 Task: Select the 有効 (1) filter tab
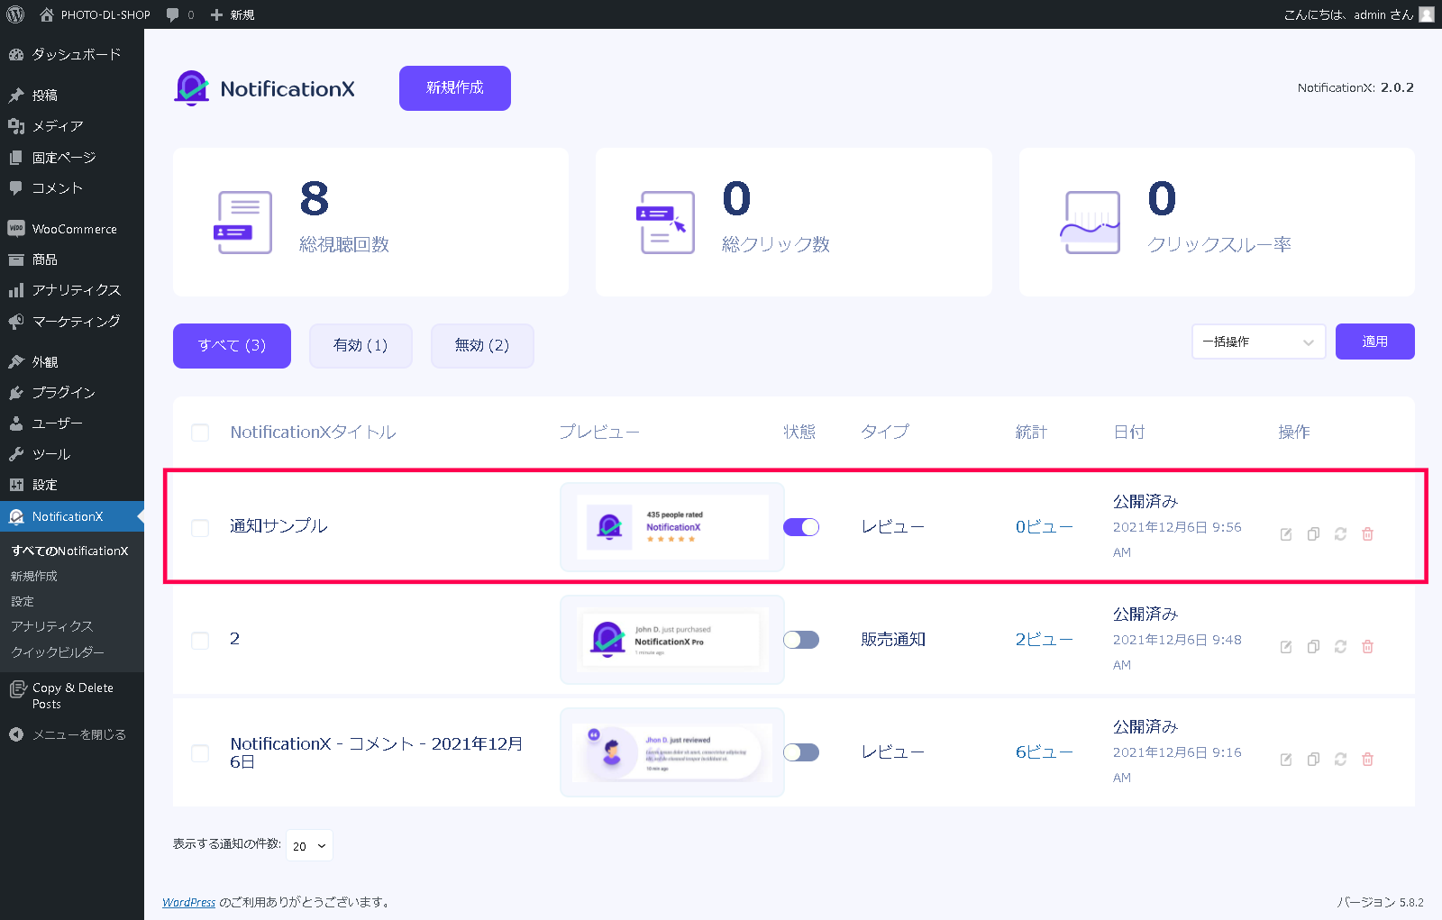pyautogui.click(x=360, y=346)
